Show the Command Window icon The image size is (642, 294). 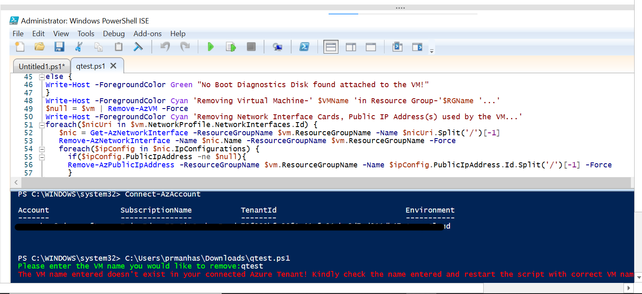tap(398, 47)
